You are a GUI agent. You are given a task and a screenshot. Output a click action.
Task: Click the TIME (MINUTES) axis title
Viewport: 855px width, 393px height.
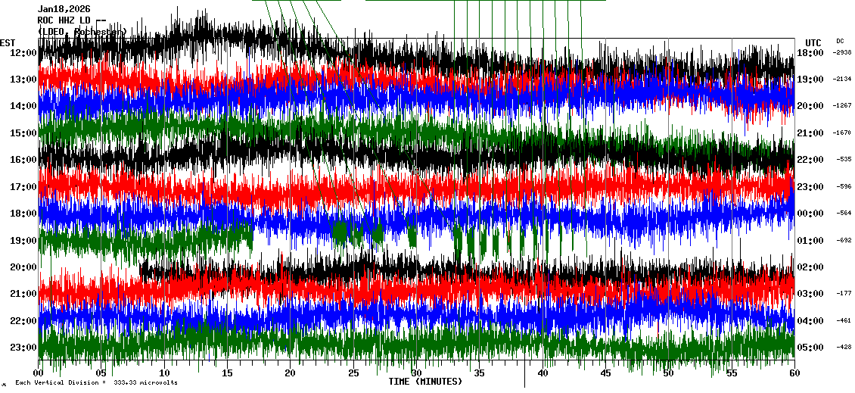[425, 382]
